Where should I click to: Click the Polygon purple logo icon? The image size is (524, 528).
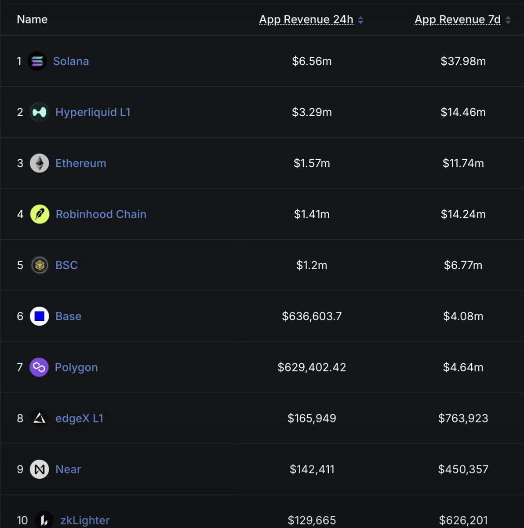(x=39, y=367)
